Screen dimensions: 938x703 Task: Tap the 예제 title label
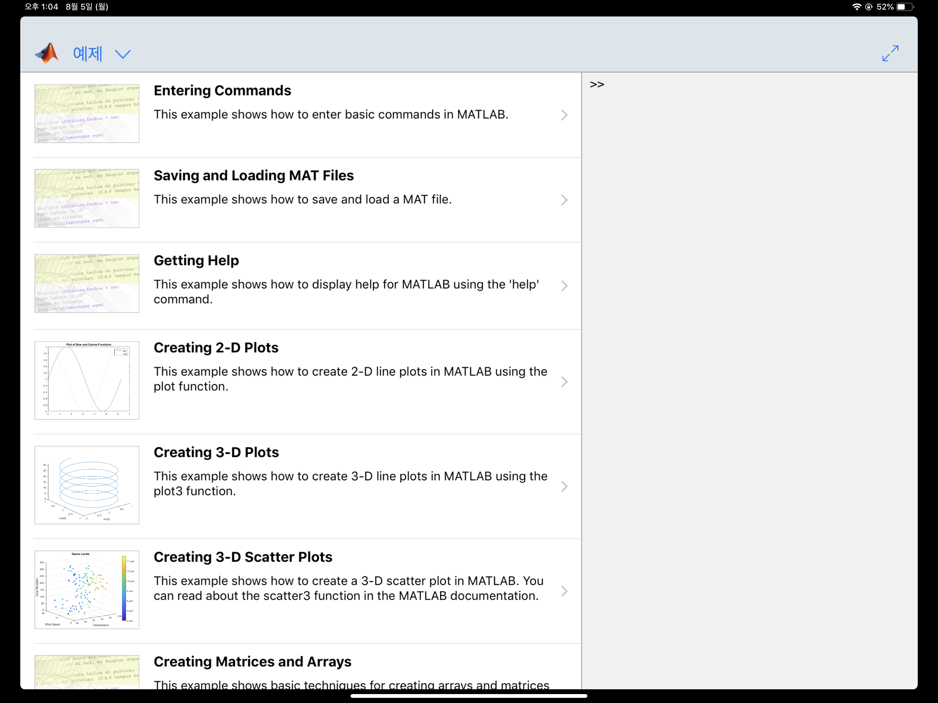click(x=87, y=54)
